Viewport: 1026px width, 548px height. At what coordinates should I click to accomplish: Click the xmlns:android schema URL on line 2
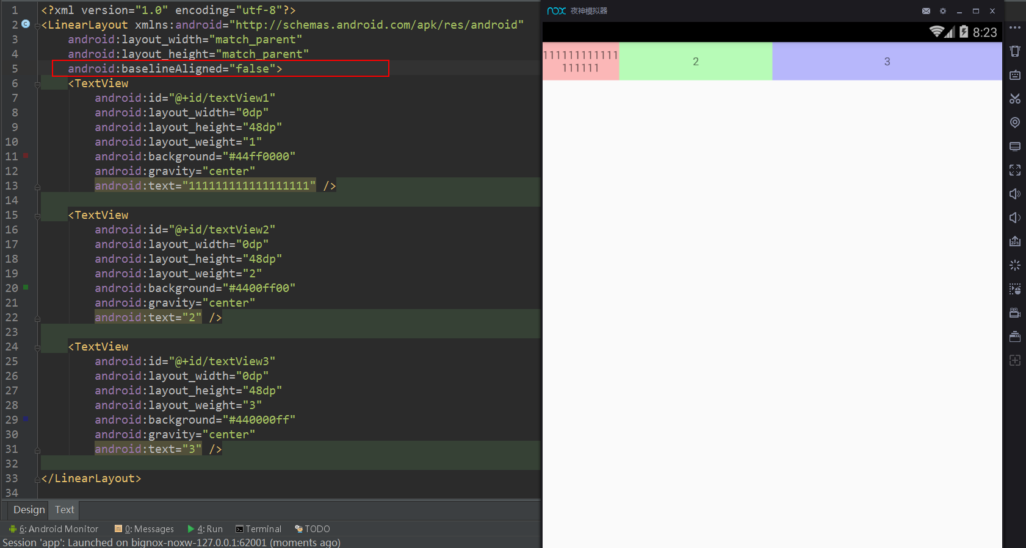point(377,24)
